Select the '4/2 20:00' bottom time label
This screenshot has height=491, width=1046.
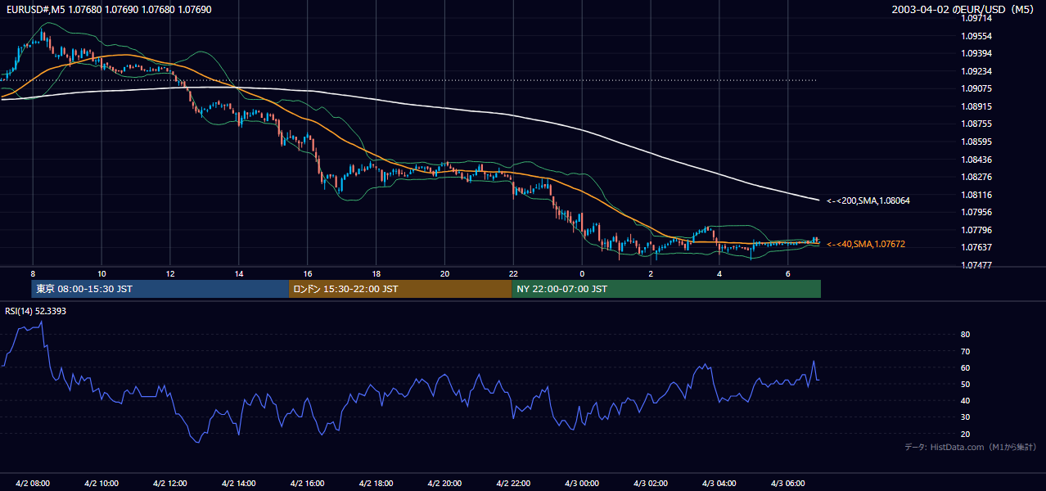tap(445, 483)
